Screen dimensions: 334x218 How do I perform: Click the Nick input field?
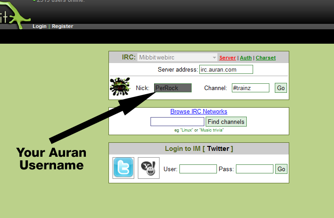tap(173, 88)
